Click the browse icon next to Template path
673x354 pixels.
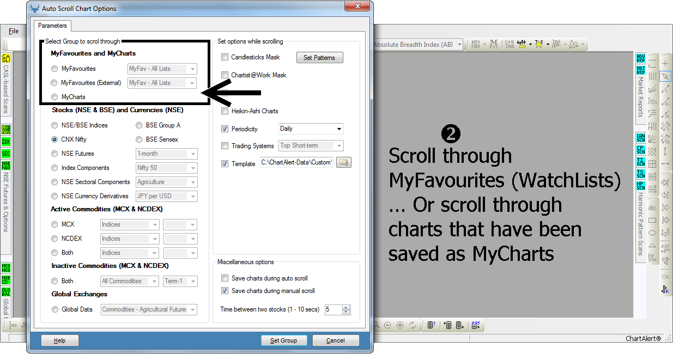point(344,162)
